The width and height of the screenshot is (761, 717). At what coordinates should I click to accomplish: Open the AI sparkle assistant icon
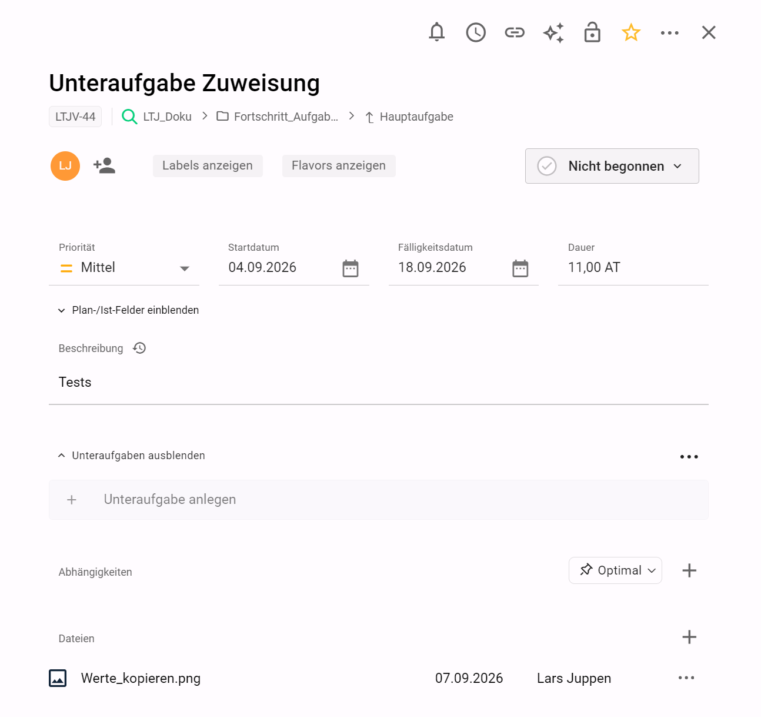pyautogui.click(x=553, y=32)
